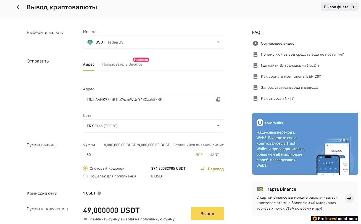Select the Funding wallet radio button

click(x=85, y=176)
